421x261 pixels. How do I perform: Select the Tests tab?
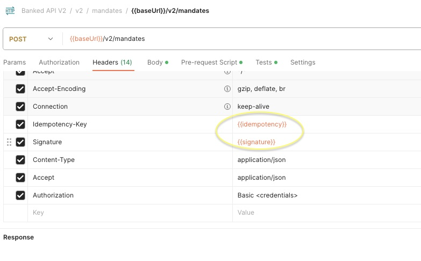point(263,62)
